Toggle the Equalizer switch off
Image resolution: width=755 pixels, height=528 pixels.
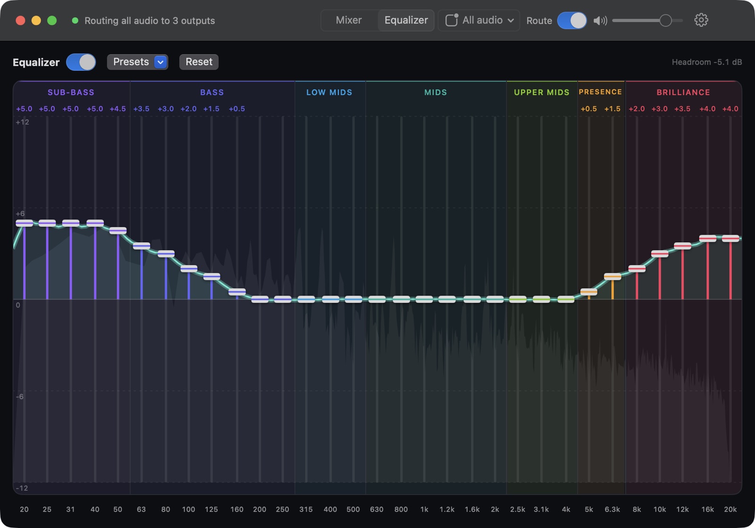point(81,62)
